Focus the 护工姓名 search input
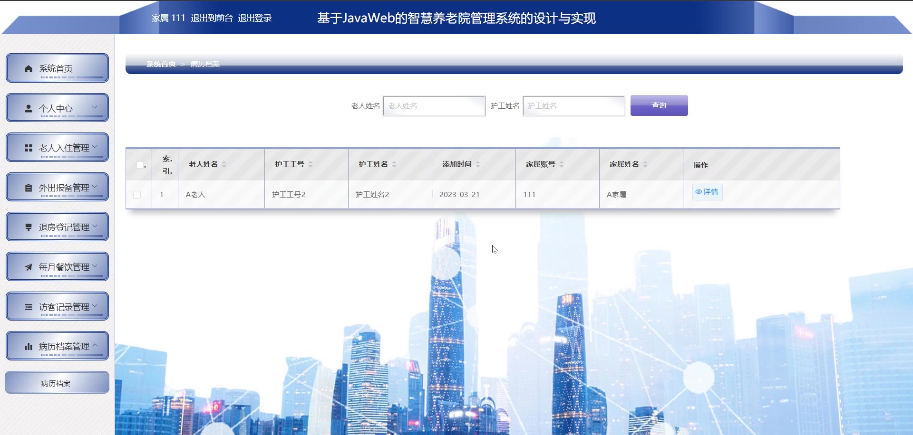Image resolution: width=913 pixels, height=435 pixels. click(574, 106)
